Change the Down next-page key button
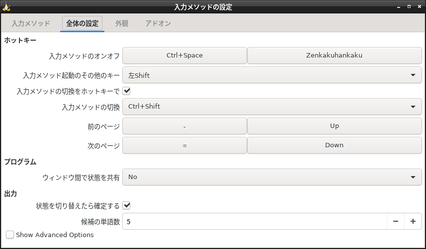The image size is (426, 249). pyautogui.click(x=334, y=145)
